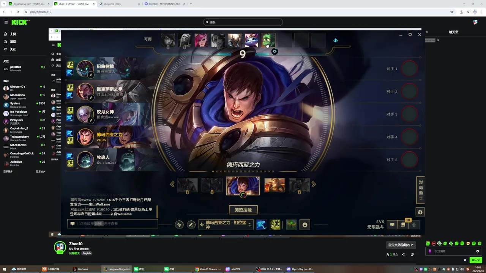Viewport: 486px width, 273px height.
Task: Select own 德玛西亚之力 row
Action: coord(108,137)
